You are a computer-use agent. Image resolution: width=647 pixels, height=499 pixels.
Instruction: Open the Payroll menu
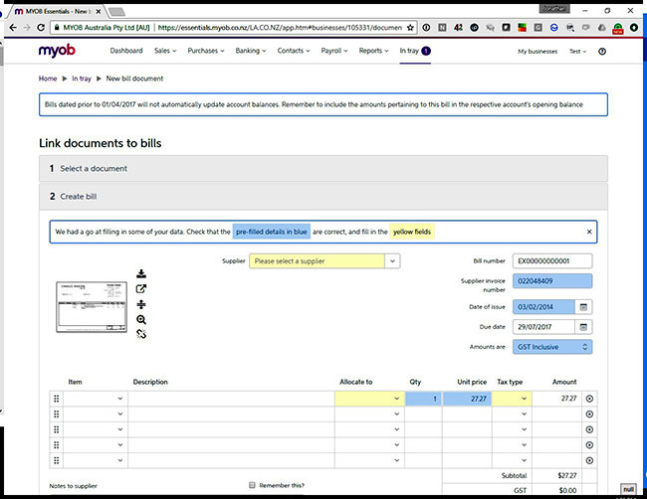pos(334,51)
